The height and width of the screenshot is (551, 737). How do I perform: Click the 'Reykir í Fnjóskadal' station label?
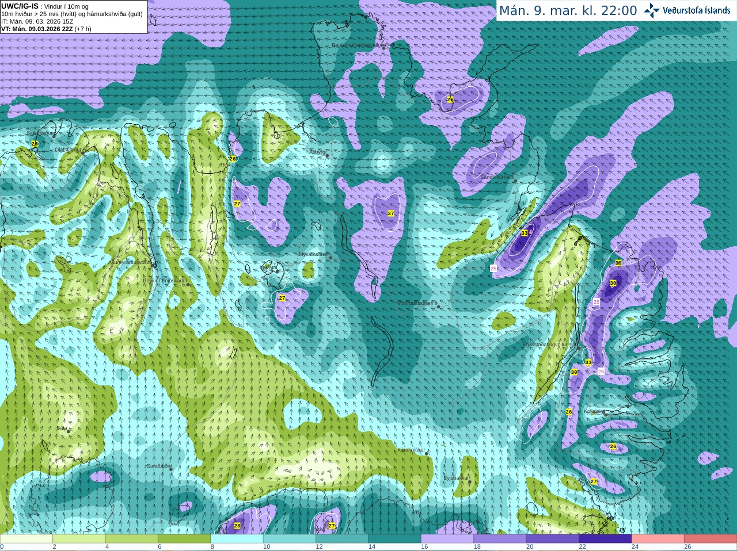(x=165, y=281)
